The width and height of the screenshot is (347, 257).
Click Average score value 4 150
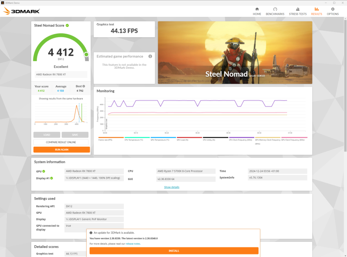tap(60, 91)
